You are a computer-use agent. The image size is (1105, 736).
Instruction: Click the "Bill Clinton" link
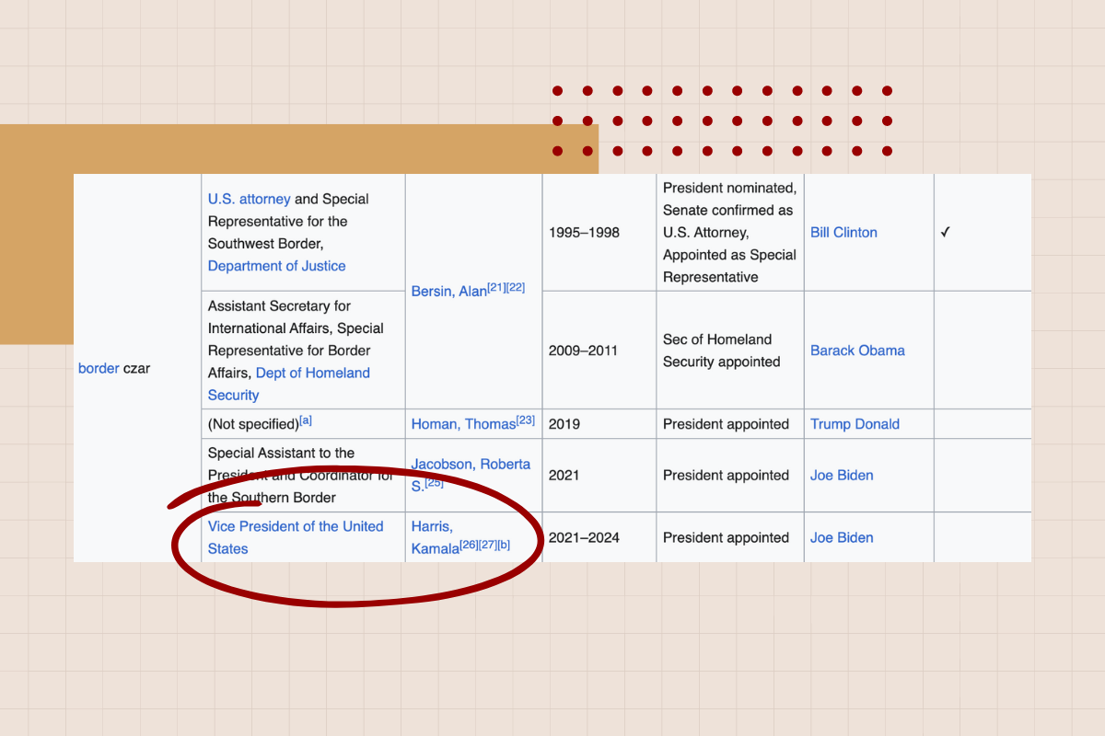click(x=843, y=232)
